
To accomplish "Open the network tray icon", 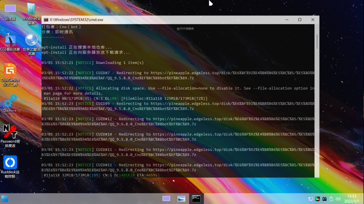I will [x=311, y=199].
